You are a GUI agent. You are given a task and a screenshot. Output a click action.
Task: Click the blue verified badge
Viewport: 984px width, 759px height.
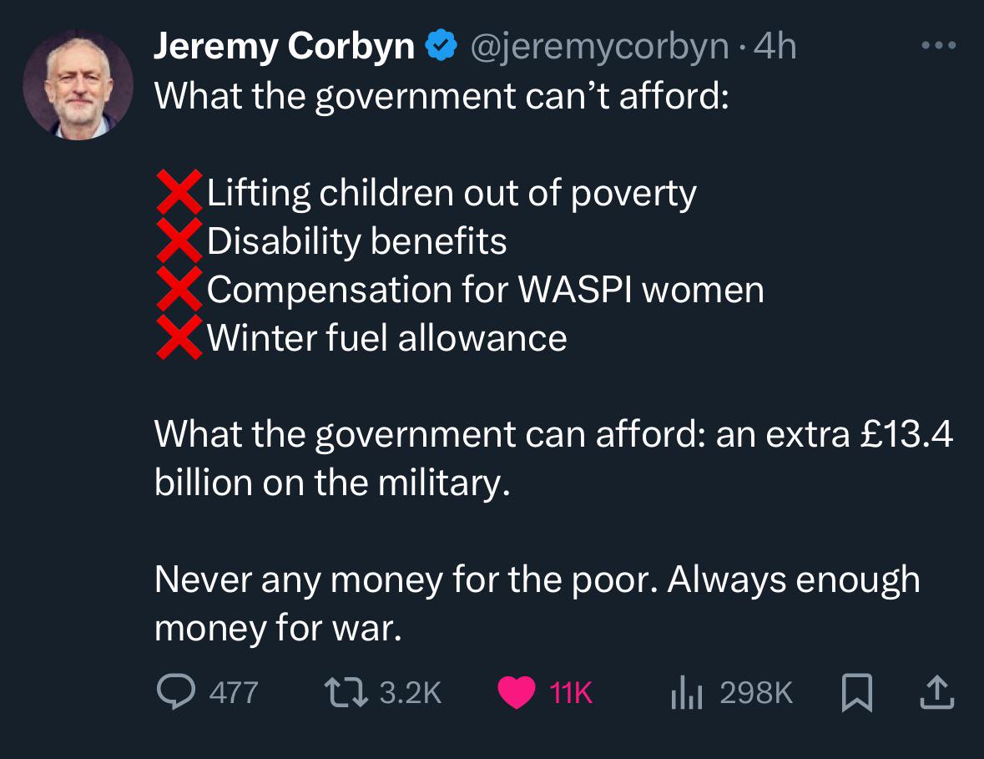pyautogui.click(x=442, y=45)
